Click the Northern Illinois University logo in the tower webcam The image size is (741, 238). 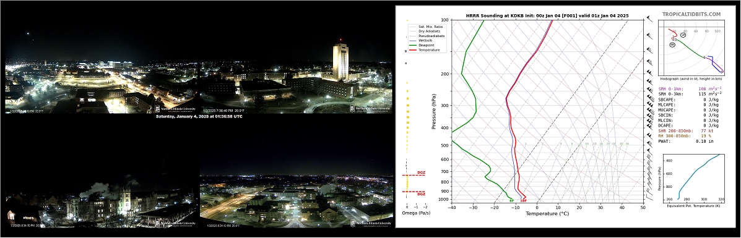370,109
